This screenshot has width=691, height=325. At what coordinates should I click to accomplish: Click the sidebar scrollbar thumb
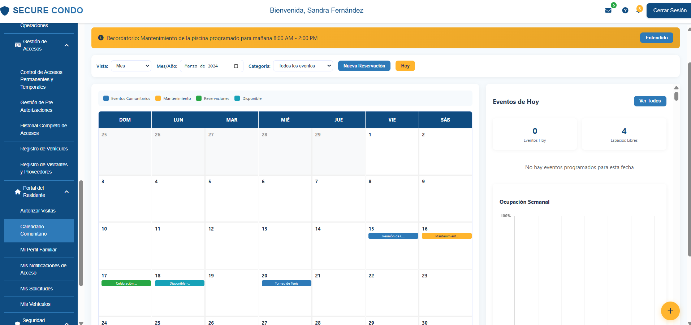81,233
